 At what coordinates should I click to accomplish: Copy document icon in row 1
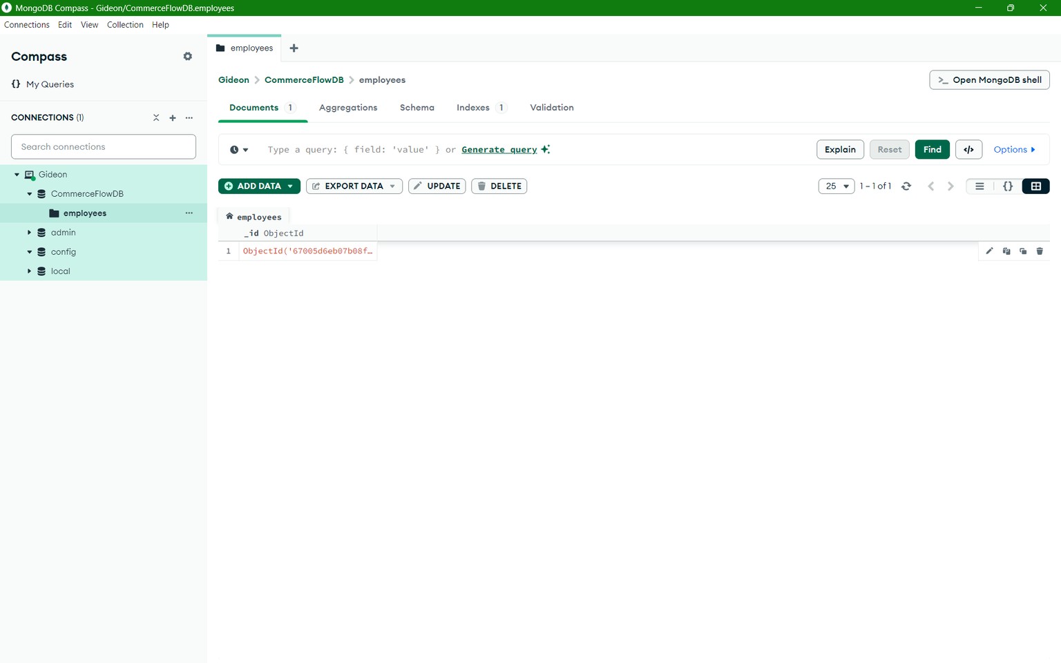coord(1006,251)
